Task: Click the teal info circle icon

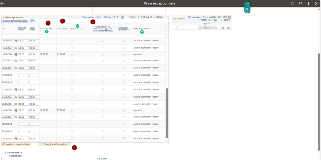Action: (x=247, y=10)
